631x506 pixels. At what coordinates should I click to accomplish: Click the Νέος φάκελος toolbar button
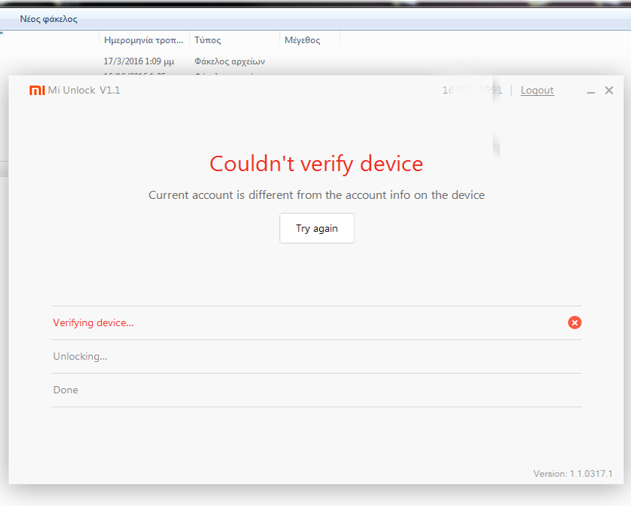tap(48, 19)
